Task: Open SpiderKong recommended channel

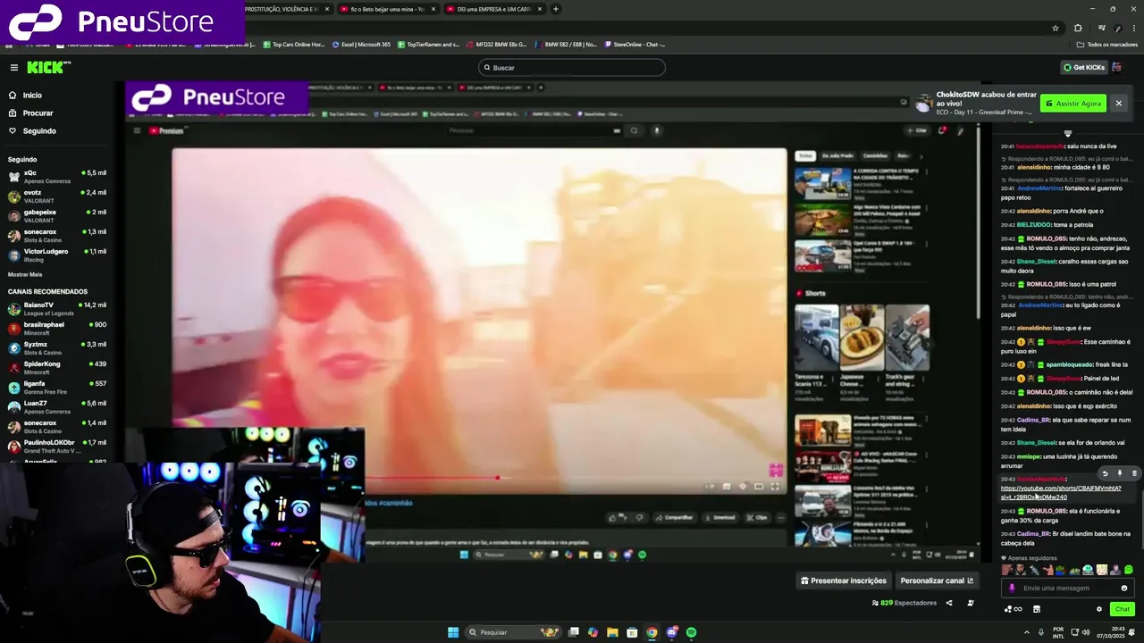Action: 57,367
